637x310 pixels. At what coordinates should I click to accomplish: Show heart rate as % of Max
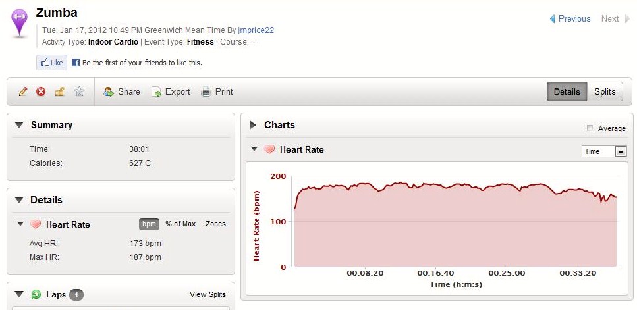point(180,224)
